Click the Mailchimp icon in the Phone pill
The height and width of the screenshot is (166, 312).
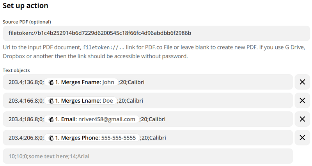(x=51, y=138)
